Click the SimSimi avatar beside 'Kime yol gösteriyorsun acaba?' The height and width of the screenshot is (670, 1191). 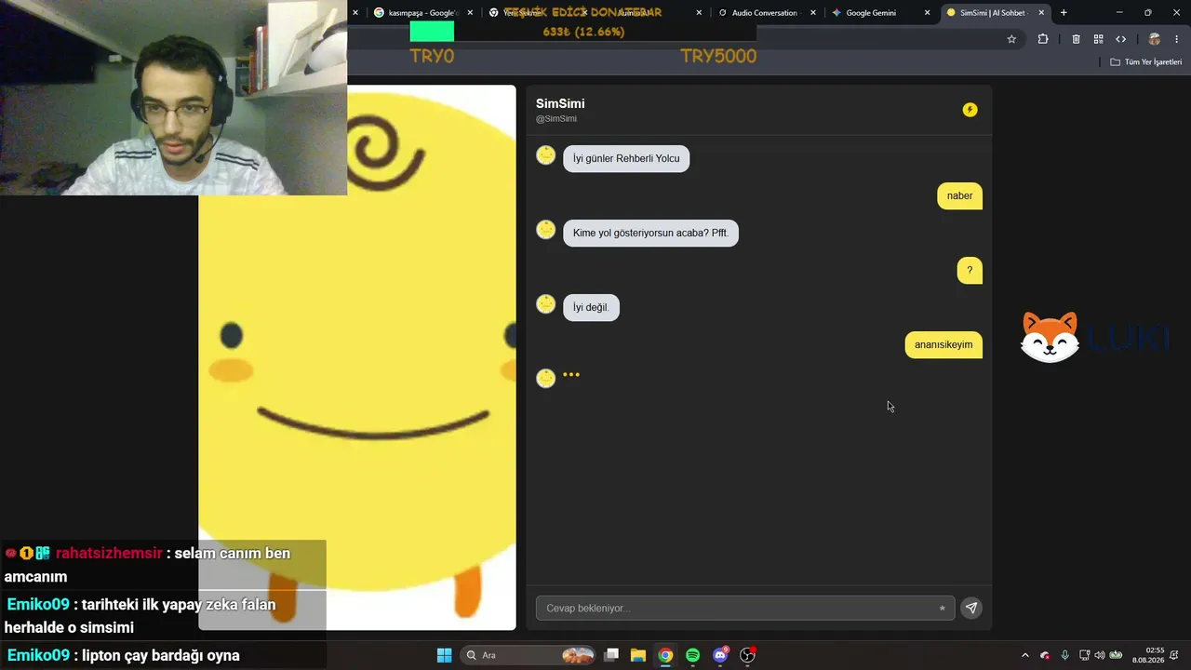pos(546,230)
